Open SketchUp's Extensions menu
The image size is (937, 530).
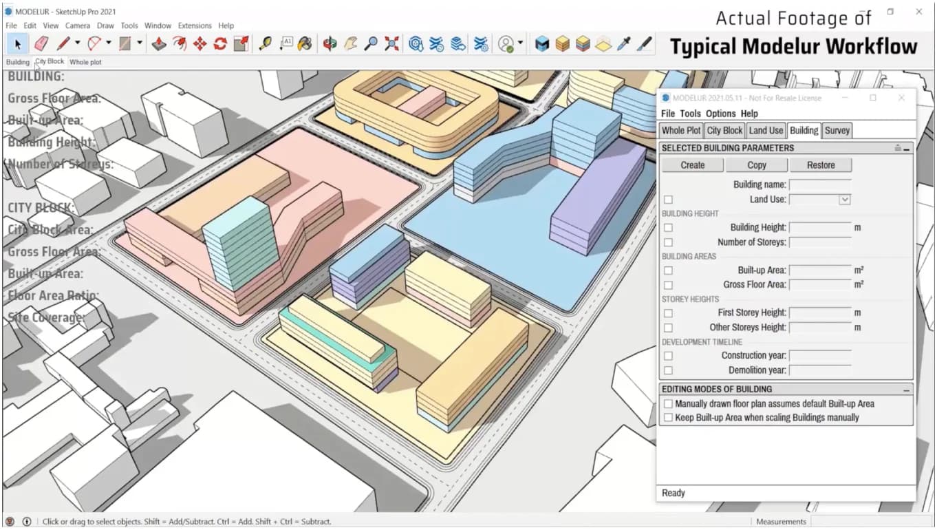195,25
